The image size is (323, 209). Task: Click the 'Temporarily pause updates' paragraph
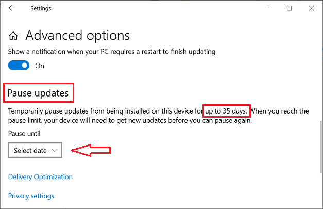103,111
